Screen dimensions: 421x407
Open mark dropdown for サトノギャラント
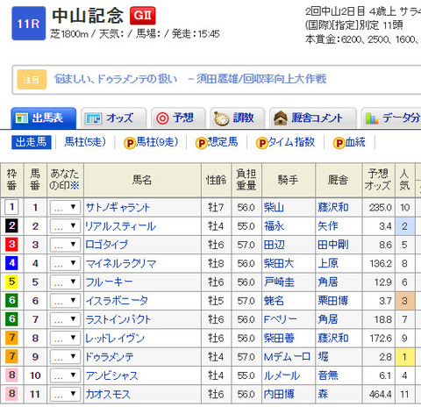coord(65,208)
